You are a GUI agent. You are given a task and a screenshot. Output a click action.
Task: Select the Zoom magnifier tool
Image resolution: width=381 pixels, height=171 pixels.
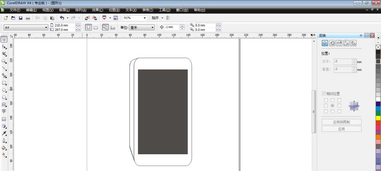[x=4, y=61]
